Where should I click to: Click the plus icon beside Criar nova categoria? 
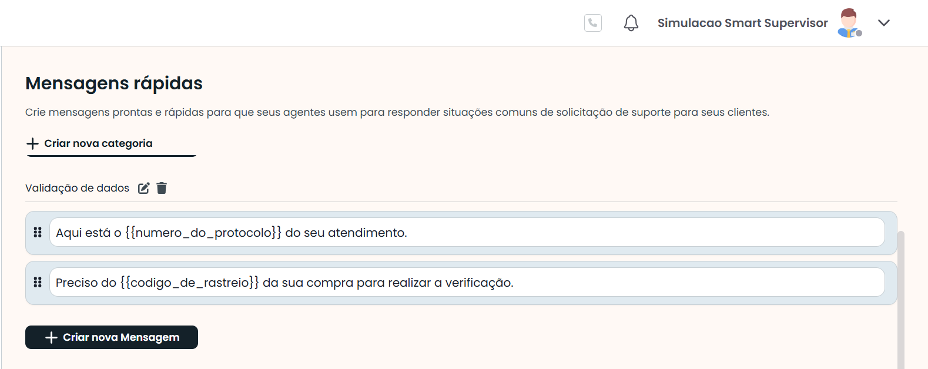tap(33, 143)
